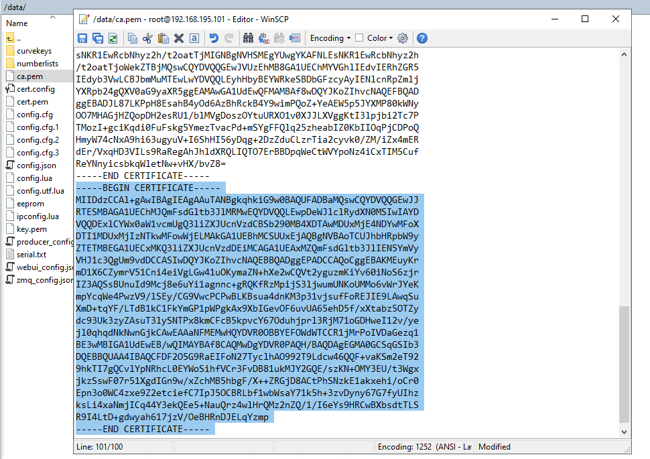Click the editor title bar pencil icon

(84, 19)
